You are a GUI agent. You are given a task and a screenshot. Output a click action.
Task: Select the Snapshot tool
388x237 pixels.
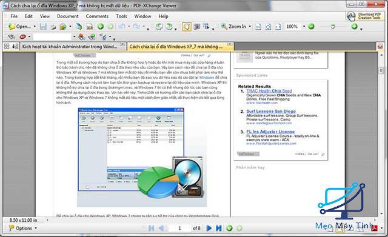(x=197, y=27)
